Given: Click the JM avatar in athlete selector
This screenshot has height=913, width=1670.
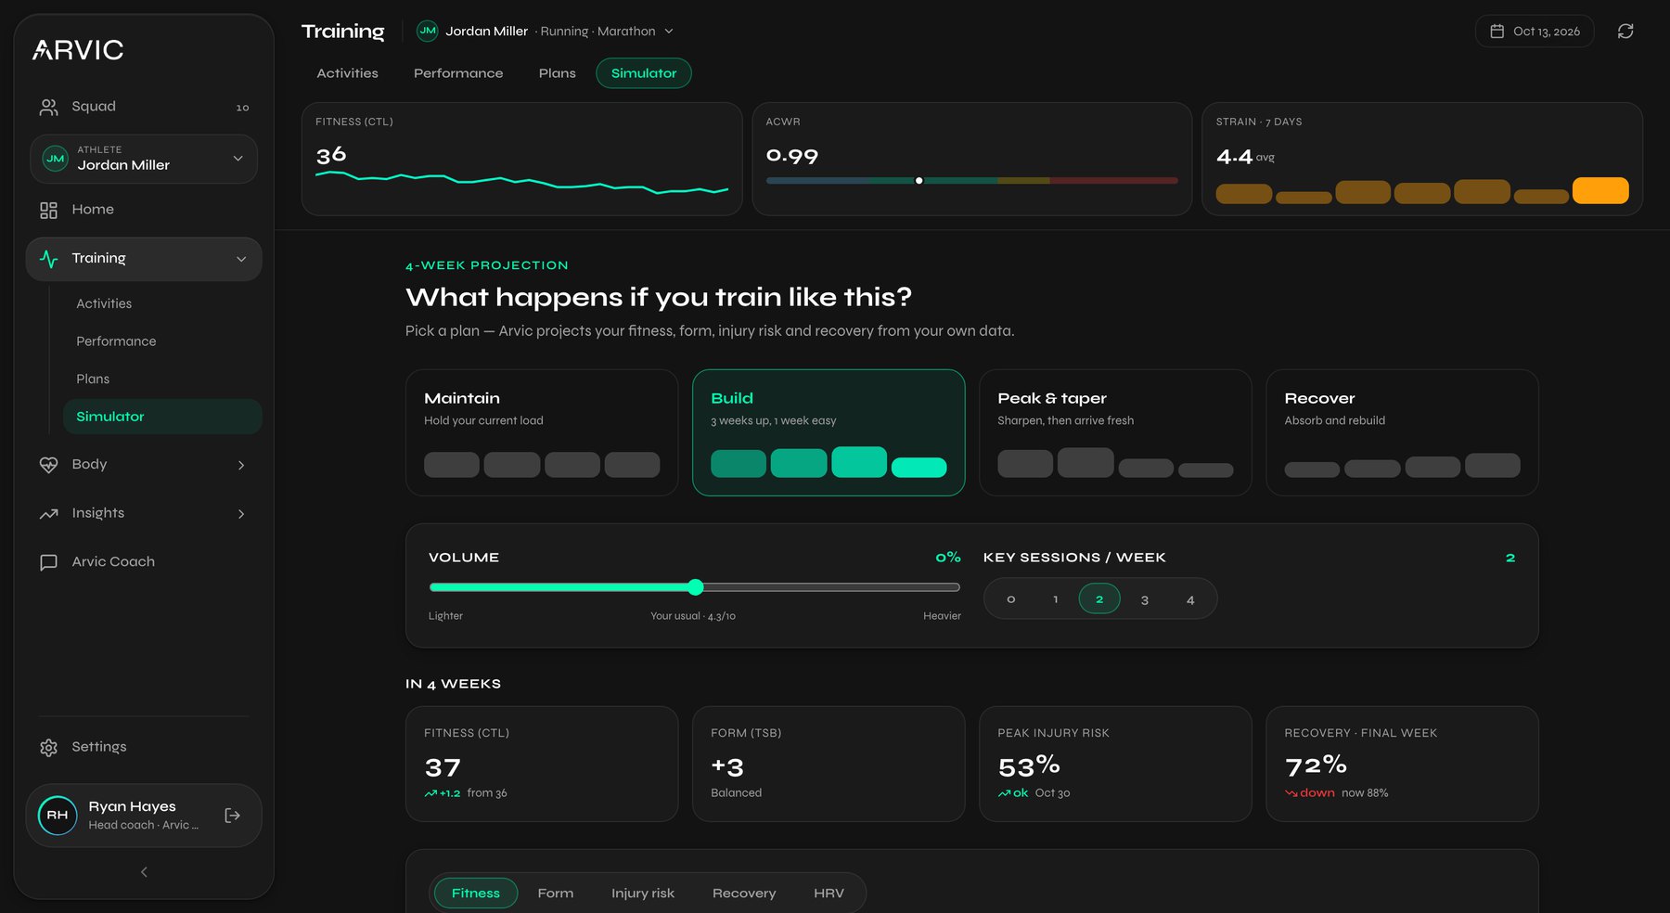Looking at the screenshot, I should click(x=56, y=159).
